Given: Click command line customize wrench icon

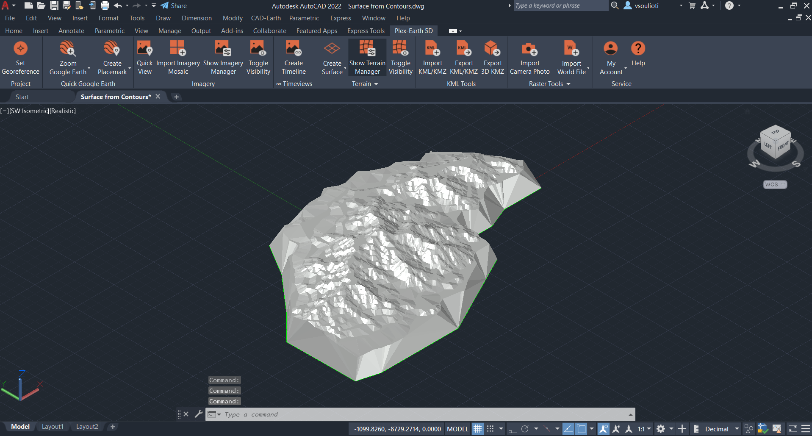Looking at the screenshot, I should point(198,414).
